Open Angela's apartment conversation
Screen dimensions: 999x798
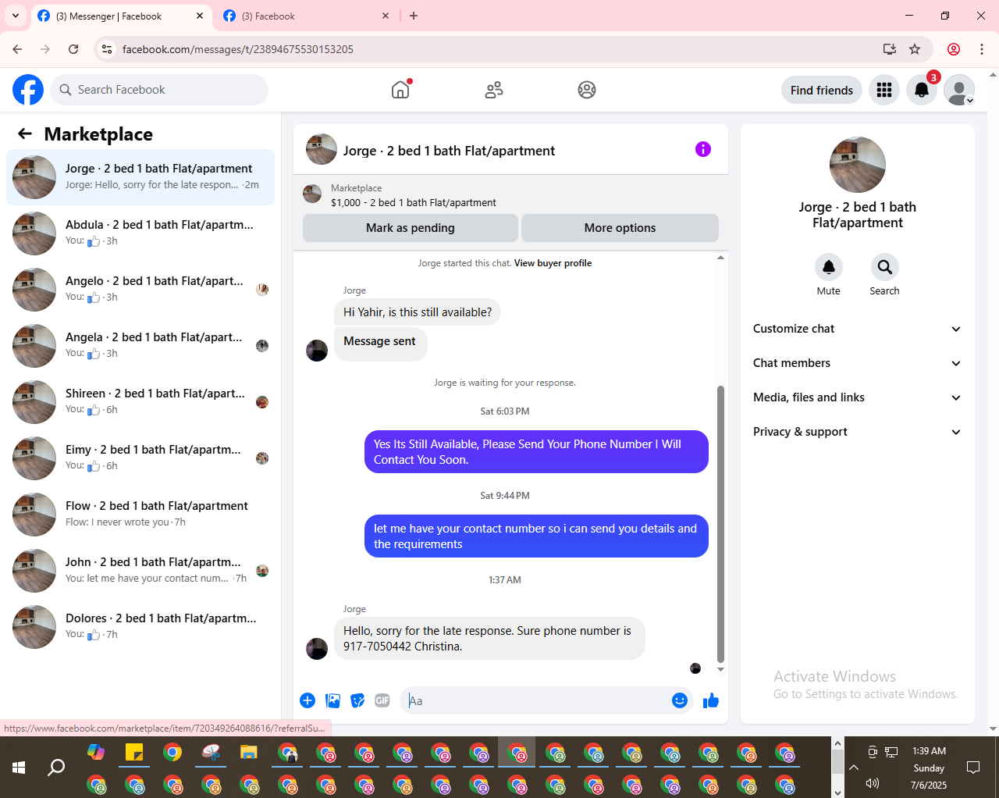pos(140,346)
